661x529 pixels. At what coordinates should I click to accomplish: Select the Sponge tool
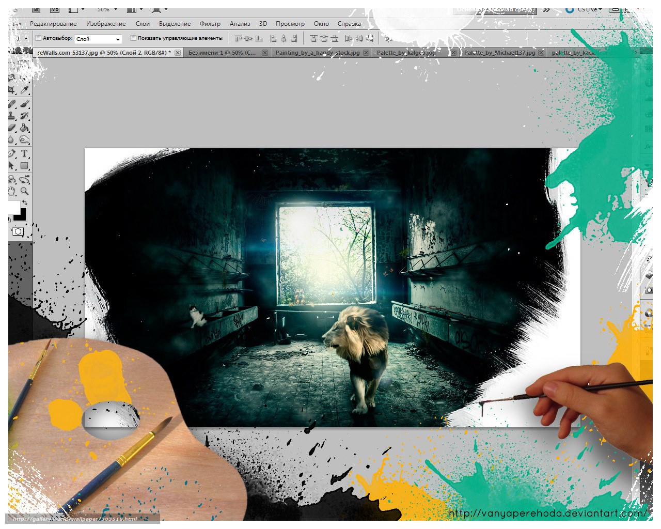(x=24, y=139)
